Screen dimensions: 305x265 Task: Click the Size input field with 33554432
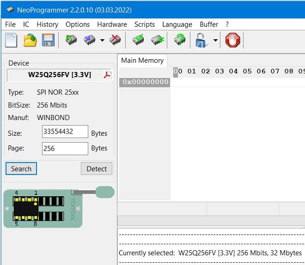pyautogui.click(x=65, y=132)
